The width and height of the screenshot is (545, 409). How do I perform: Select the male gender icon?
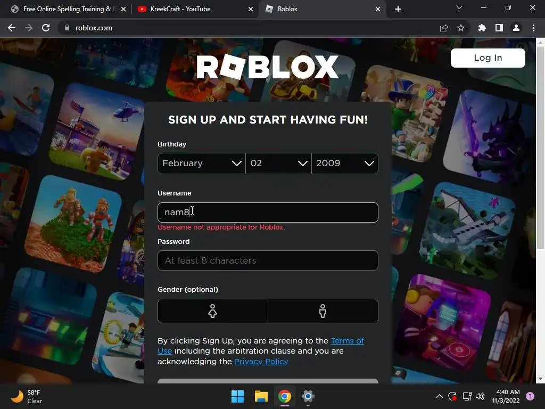(323, 311)
